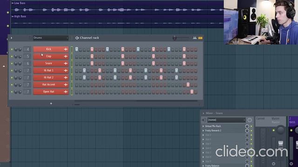Adjust the Virtual Mix Rack mix level knob
Image resolution: width=298 pixels, height=167 pixels.
tap(247, 126)
